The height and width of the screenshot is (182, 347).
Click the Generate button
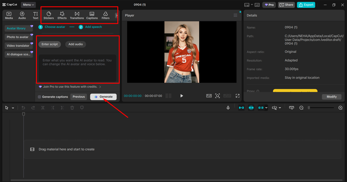click(103, 97)
